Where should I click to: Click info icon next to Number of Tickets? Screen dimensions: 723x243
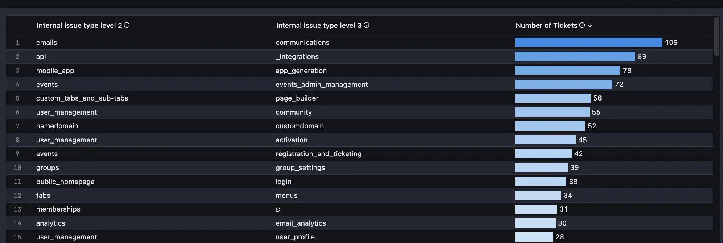point(582,25)
